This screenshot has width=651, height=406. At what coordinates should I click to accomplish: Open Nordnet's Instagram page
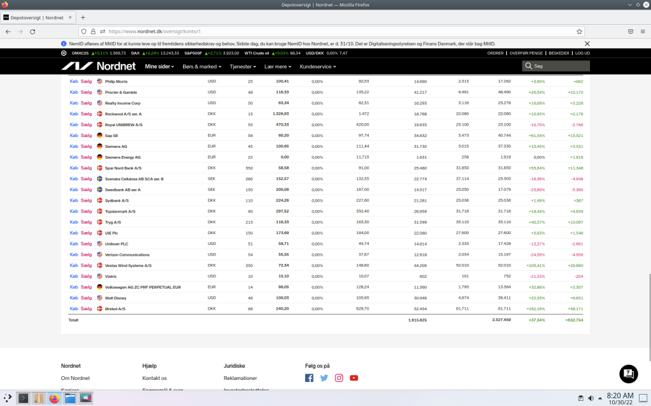[339, 378]
